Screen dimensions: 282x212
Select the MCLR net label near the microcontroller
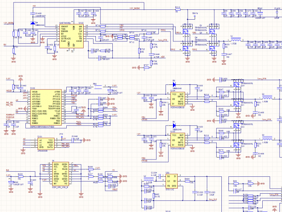click(8, 90)
